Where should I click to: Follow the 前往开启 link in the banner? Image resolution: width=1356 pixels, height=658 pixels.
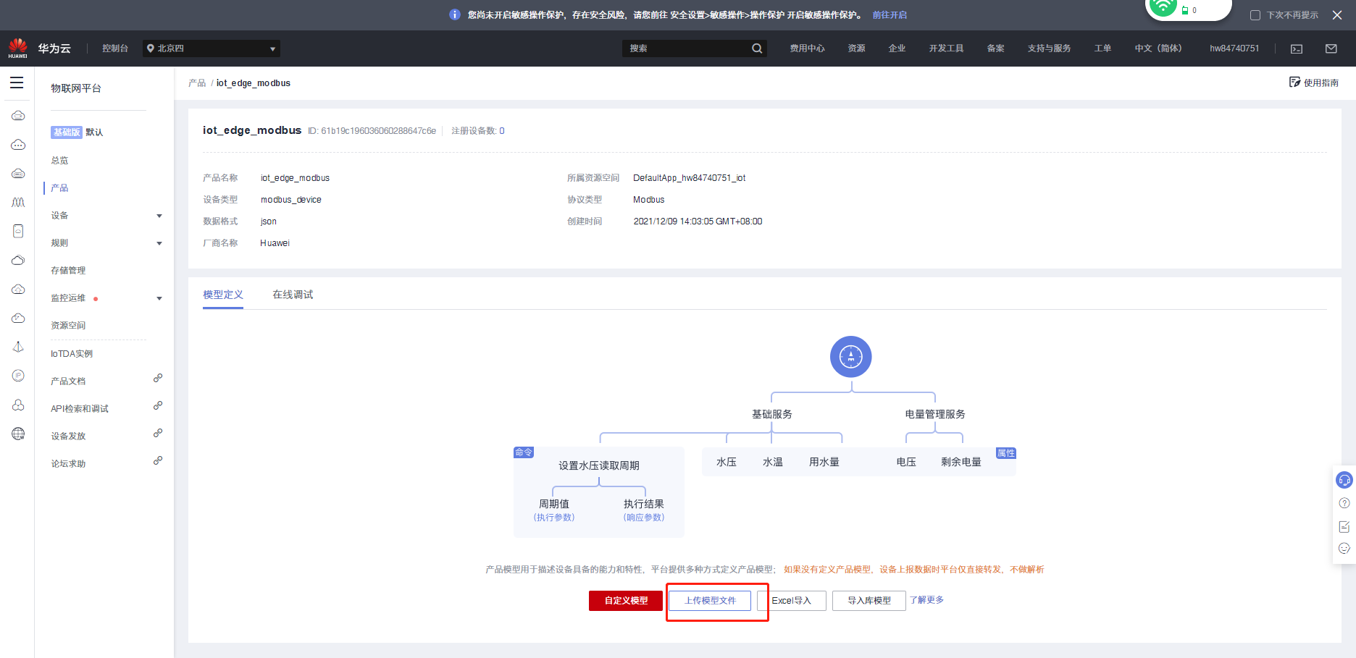pos(890,15)
